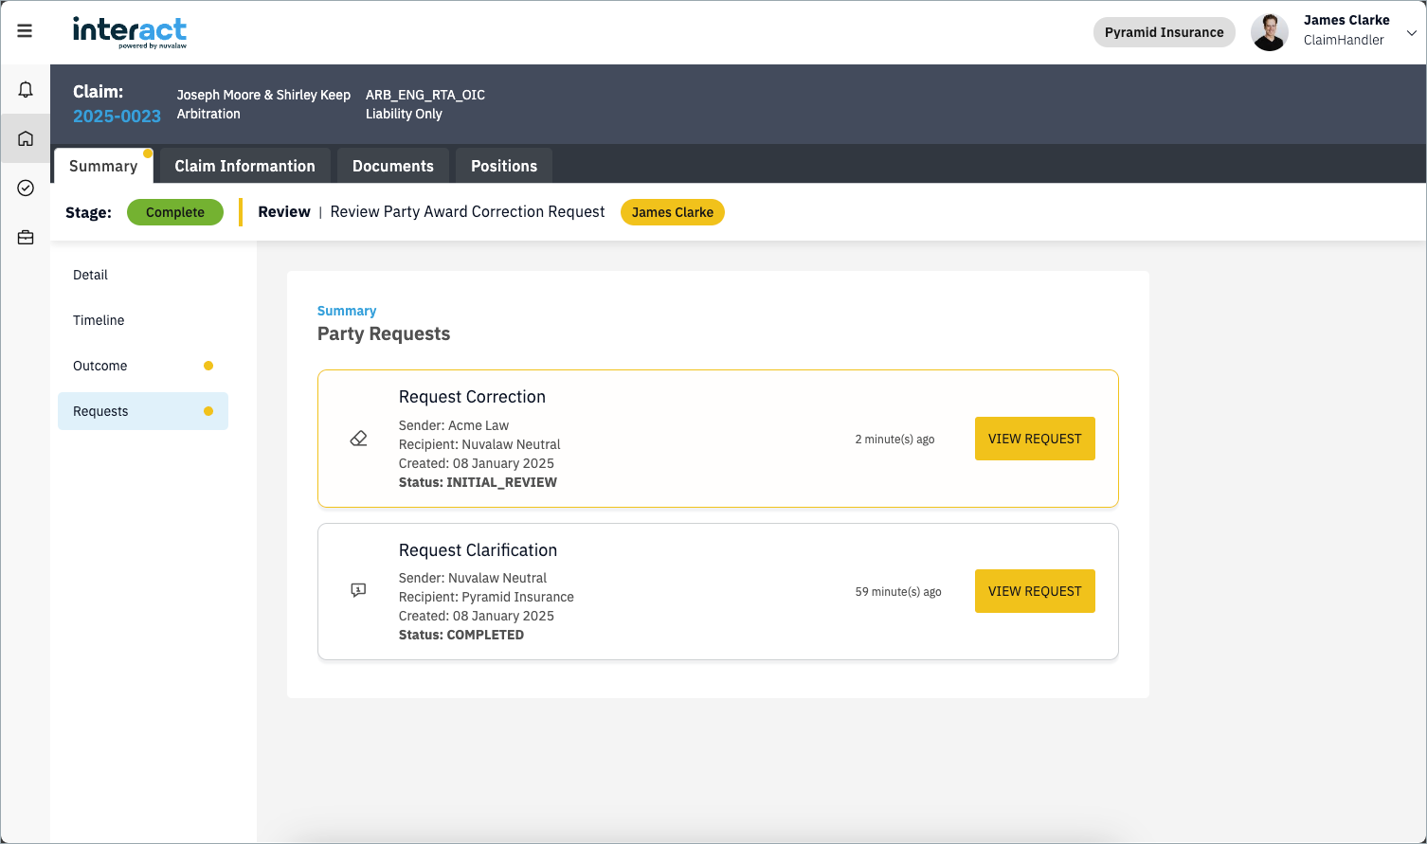The width and height of the screenshot is (1427, 844).
Task: Click 'Arbitration' in claim header
Action: (208, 114)
